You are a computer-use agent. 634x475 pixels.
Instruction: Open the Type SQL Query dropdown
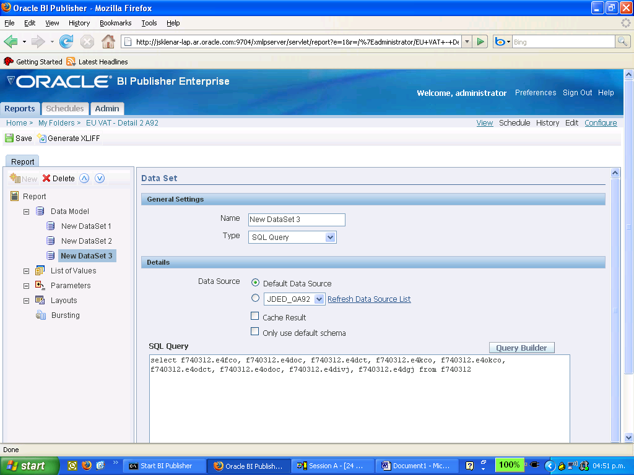pos(330,237)
